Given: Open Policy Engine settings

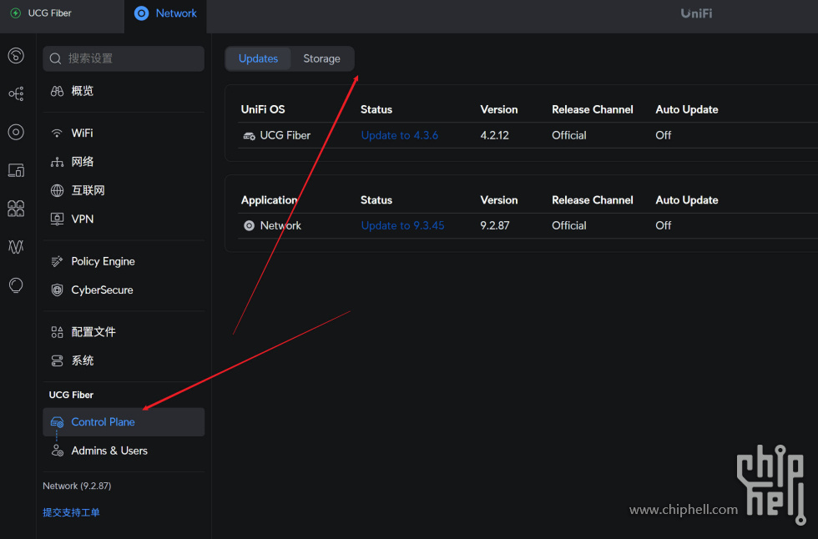Looking at the screenshot, I should click(124, 261).
